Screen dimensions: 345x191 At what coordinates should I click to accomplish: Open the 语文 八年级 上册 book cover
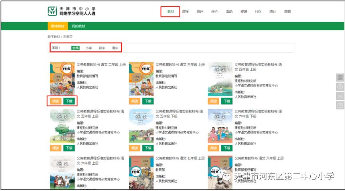(x=220, y=173)
